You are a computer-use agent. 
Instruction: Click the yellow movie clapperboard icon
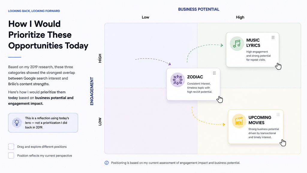click(x=239, y=121)
